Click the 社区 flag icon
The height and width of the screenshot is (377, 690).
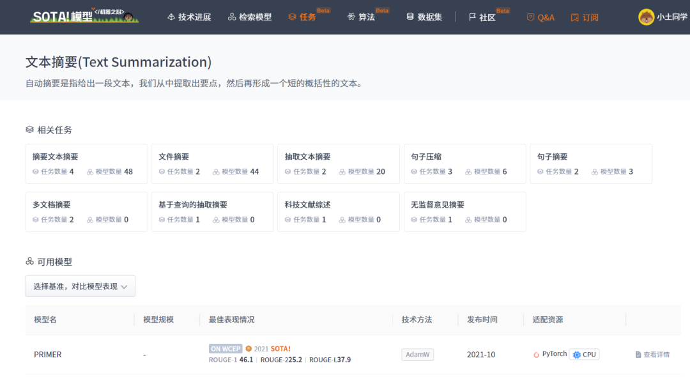pyautogui.click(x=472, y=17)
